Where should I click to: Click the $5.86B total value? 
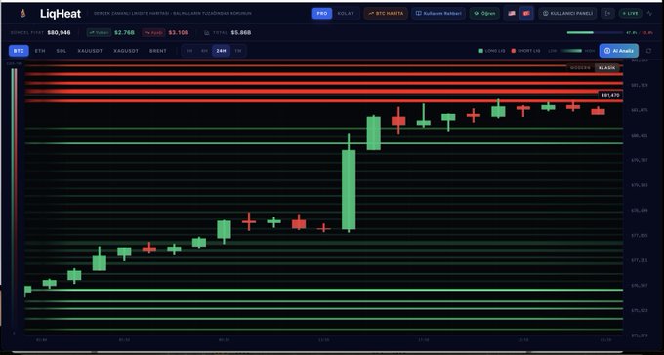point(241,32)
